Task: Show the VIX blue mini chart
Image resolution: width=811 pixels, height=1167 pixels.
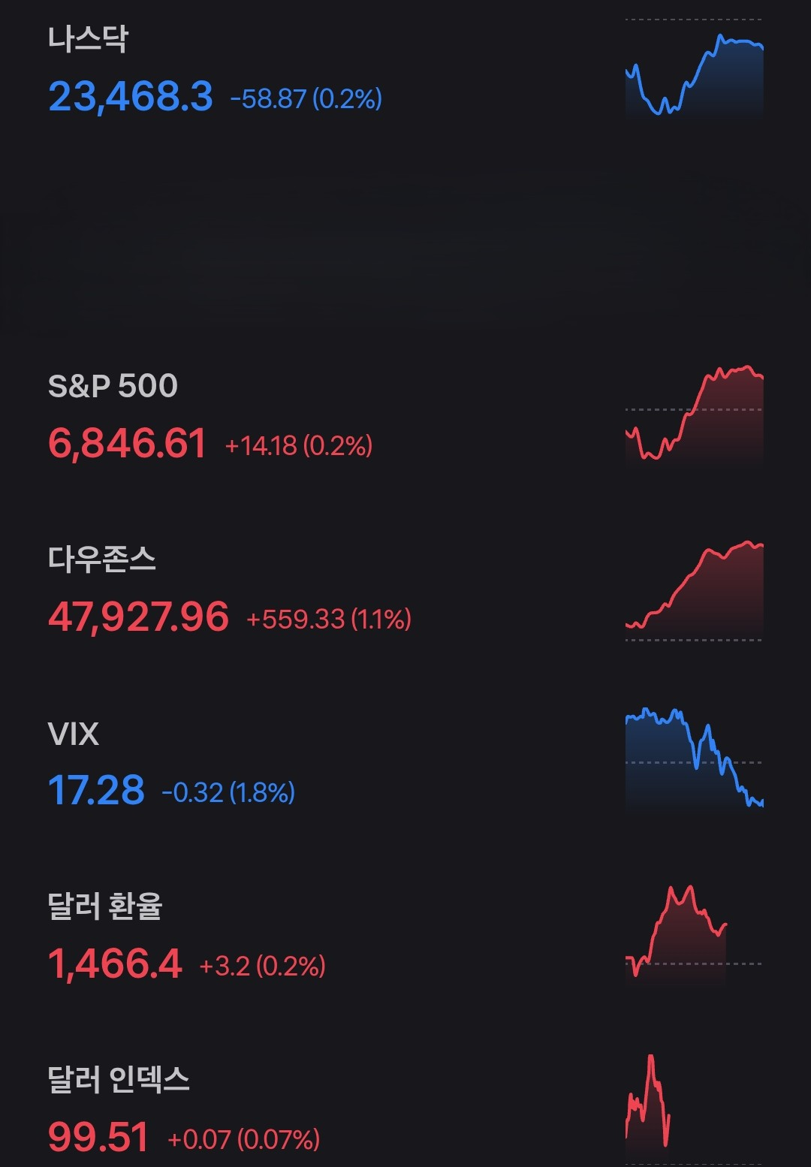Action: [x=694, y=757]
